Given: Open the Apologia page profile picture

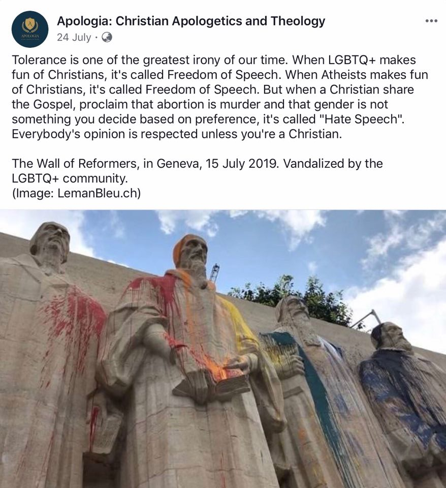Looking at the screenshot, I should pyautogui.click(x=30, y=29).
